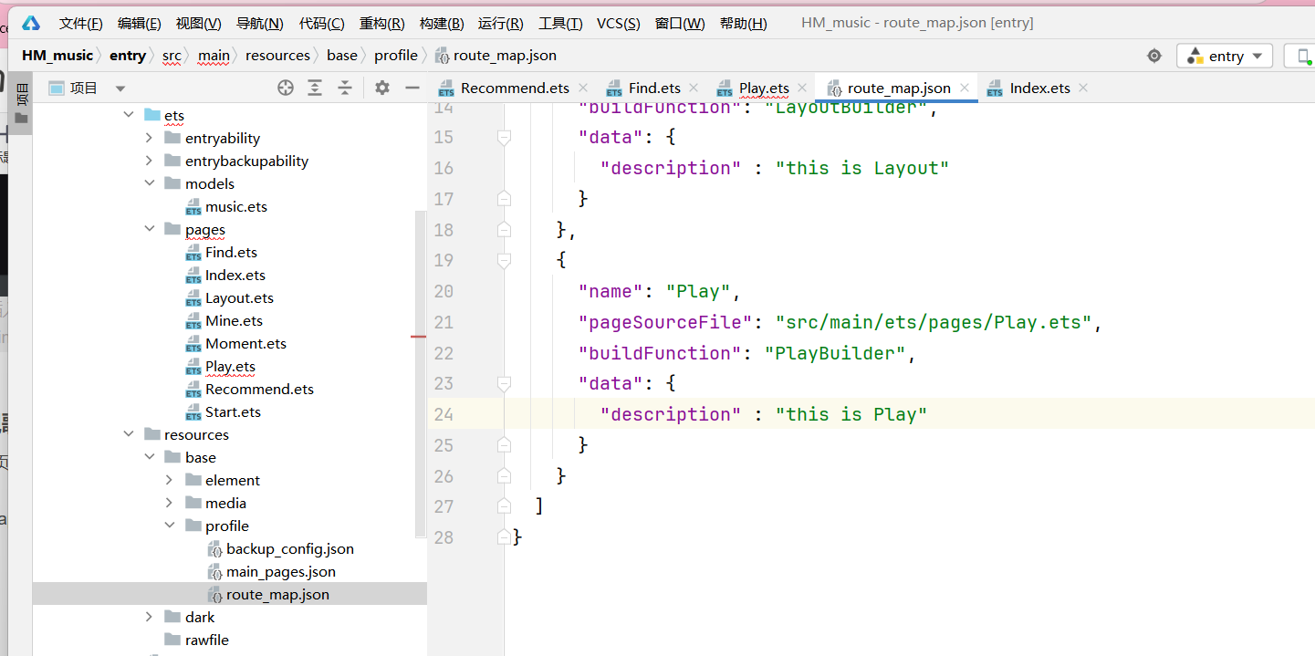Close the Index.ets tab
1315x656 pixels.
(x=1083, y=89)
